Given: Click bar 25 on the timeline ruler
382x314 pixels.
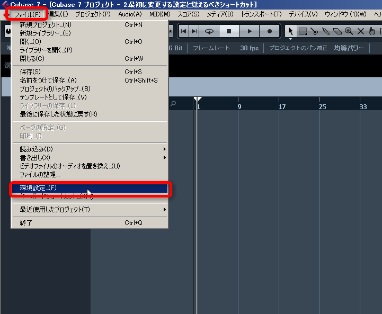Looking at the screenshot, I should 322,106.
